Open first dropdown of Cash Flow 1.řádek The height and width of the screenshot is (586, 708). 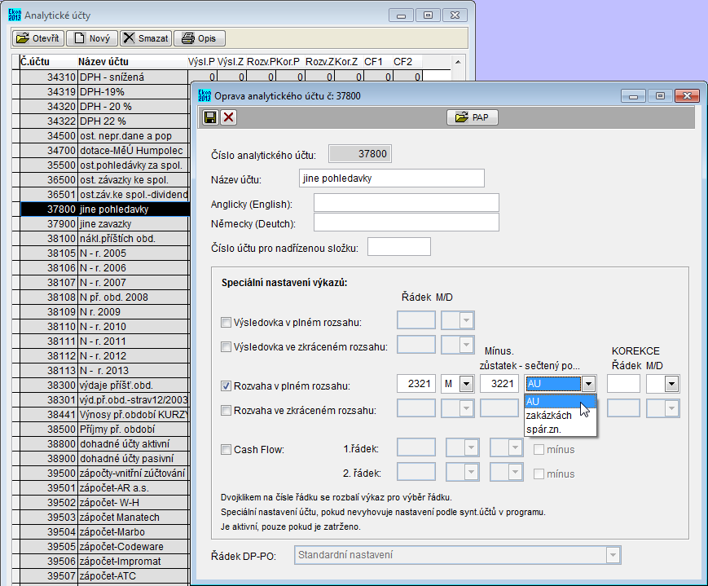(471, 447)
